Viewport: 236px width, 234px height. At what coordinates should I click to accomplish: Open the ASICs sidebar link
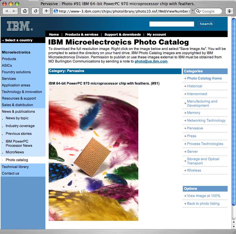[x=7, y=65]
